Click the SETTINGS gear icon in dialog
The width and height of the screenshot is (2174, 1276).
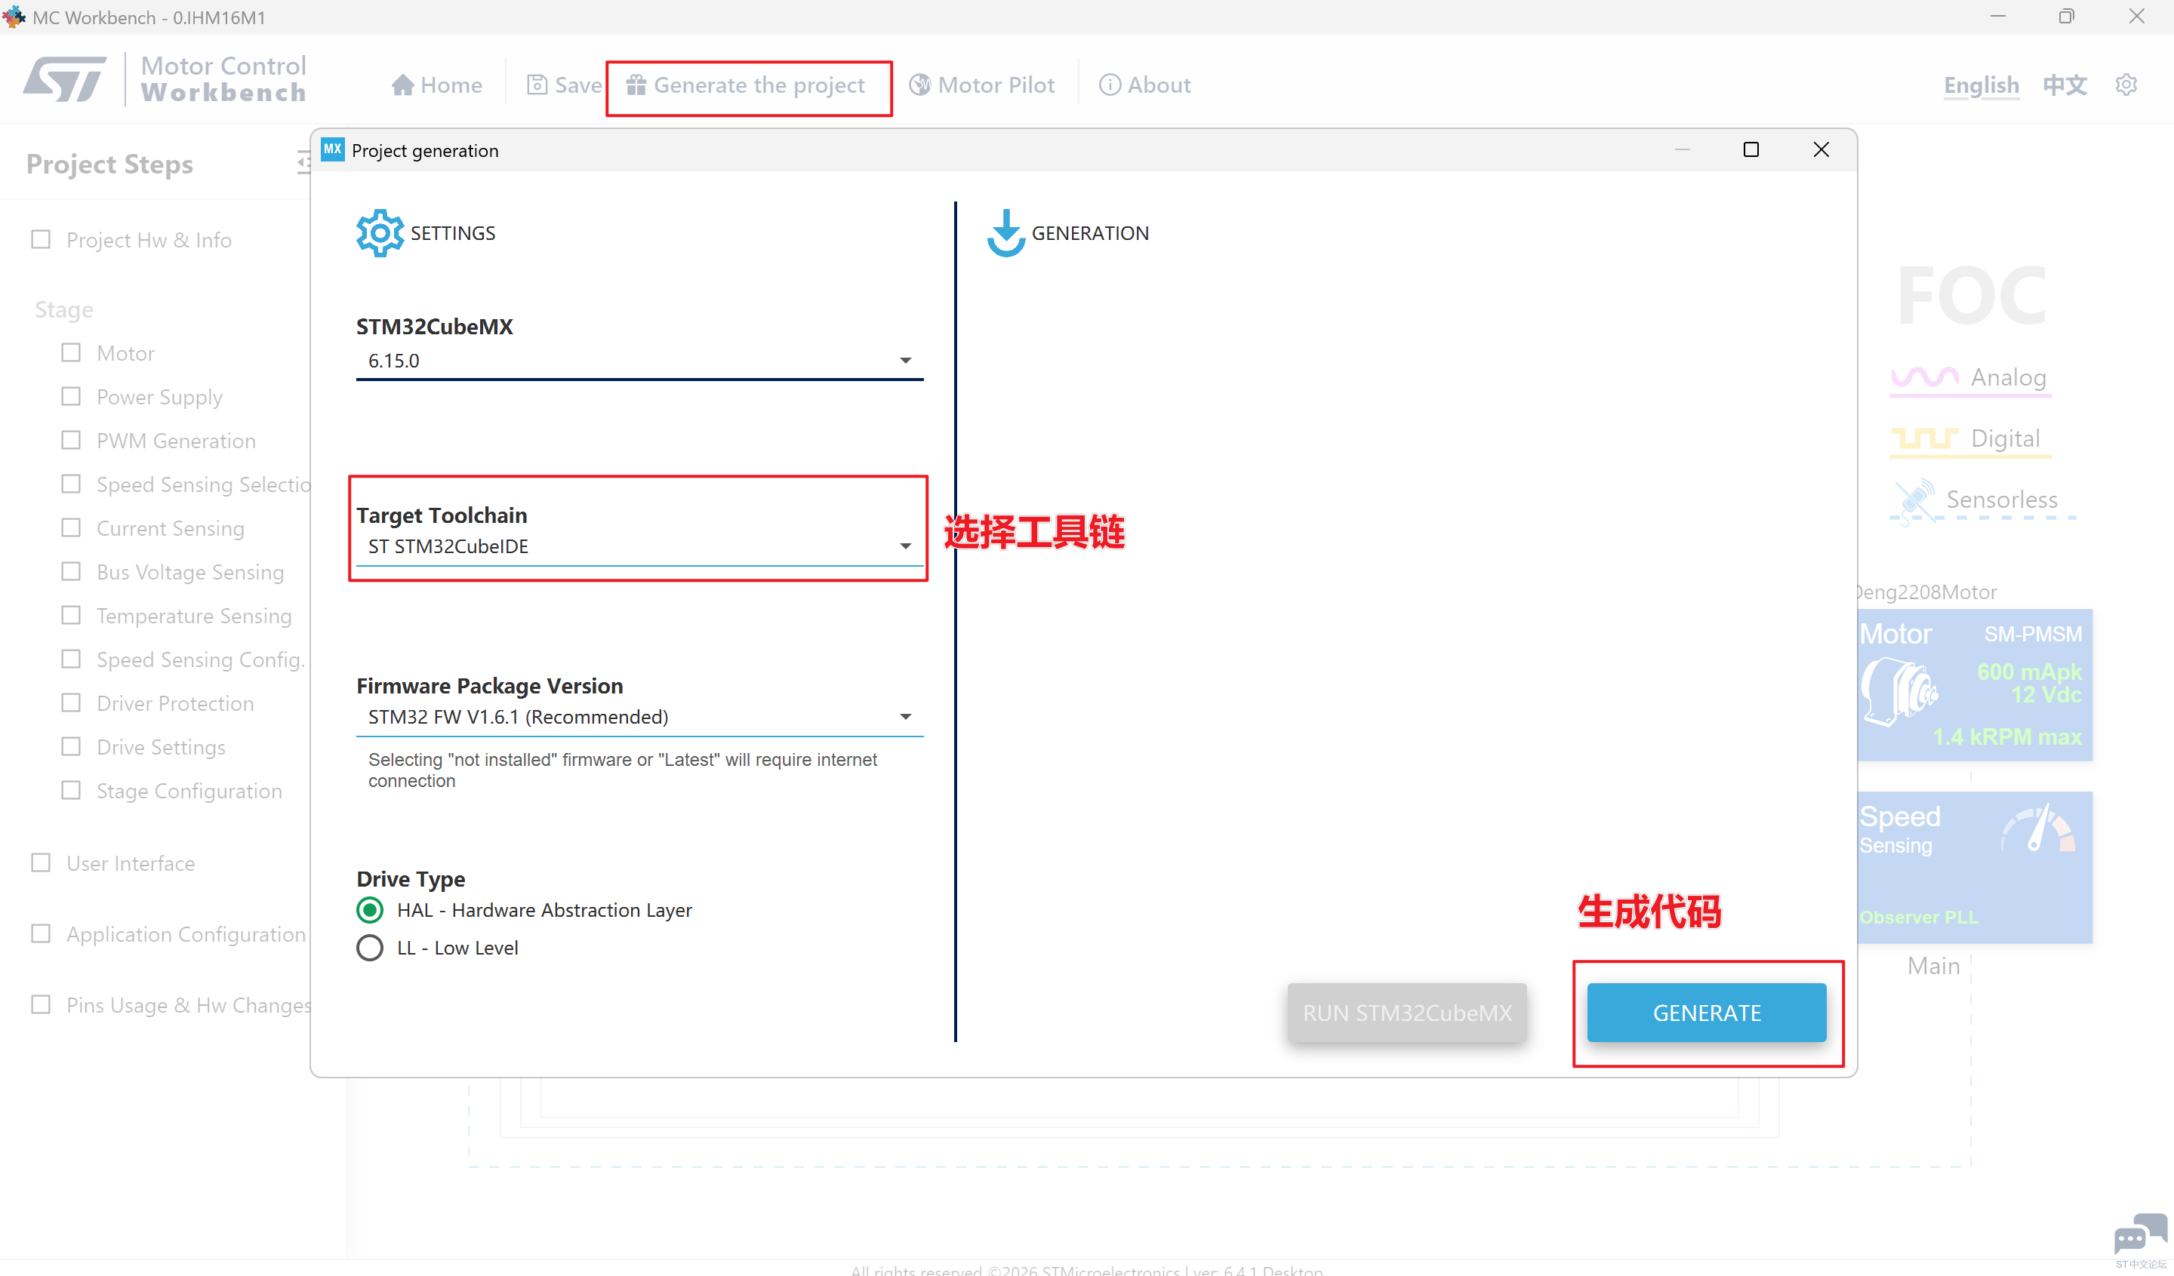point(380,232)
